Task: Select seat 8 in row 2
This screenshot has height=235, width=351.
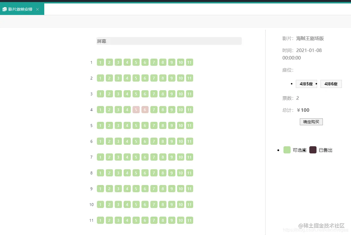Action: (163, 78)
